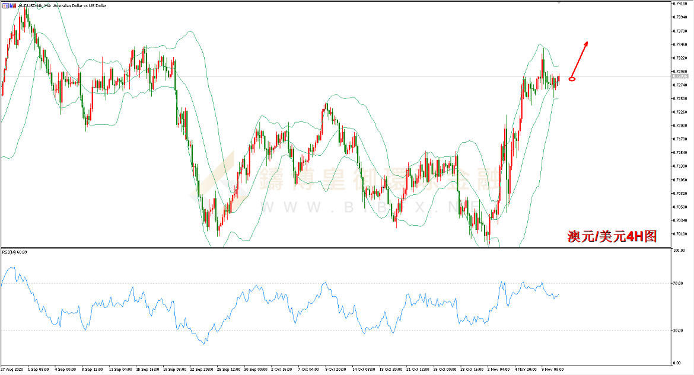Click the 28 Oct 16:00 time axis label
The image size is (694, 375).
tap(472, 369)
